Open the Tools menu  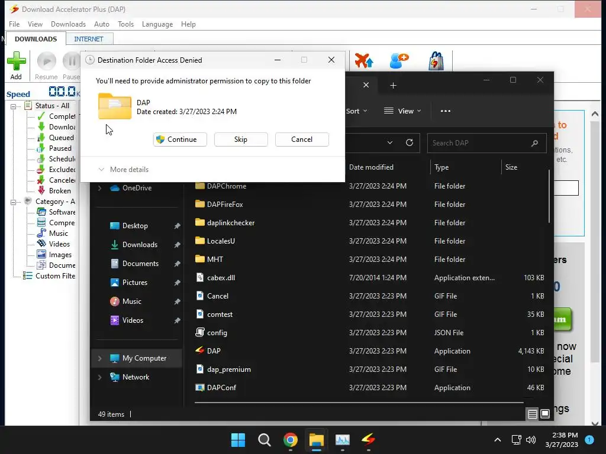click(125, 24)
